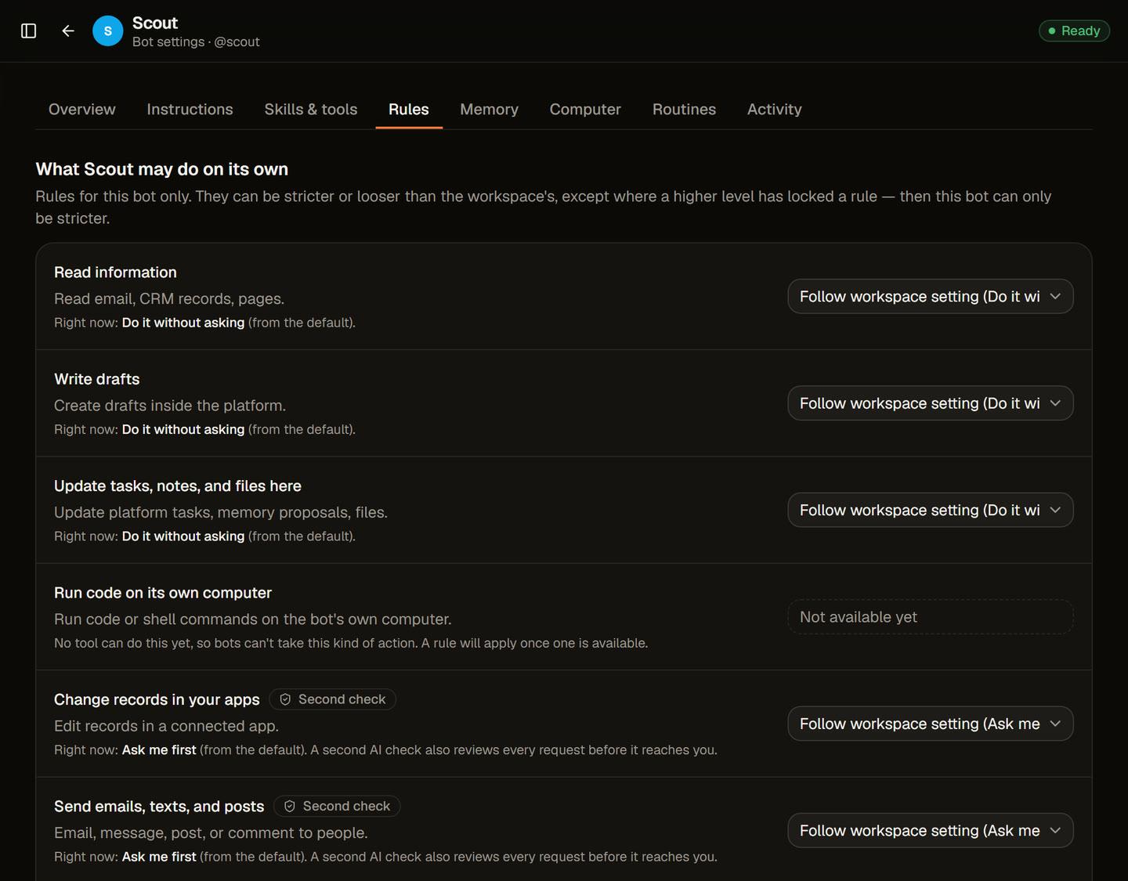The height and width of the screenshot is (881, 1128).
Task: Click shield icon on Change records badge
Action: tap(285, 699)
